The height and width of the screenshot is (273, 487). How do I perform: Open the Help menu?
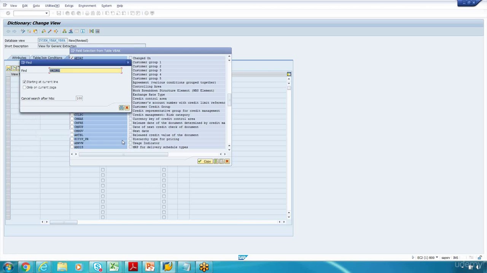[120, 6]
